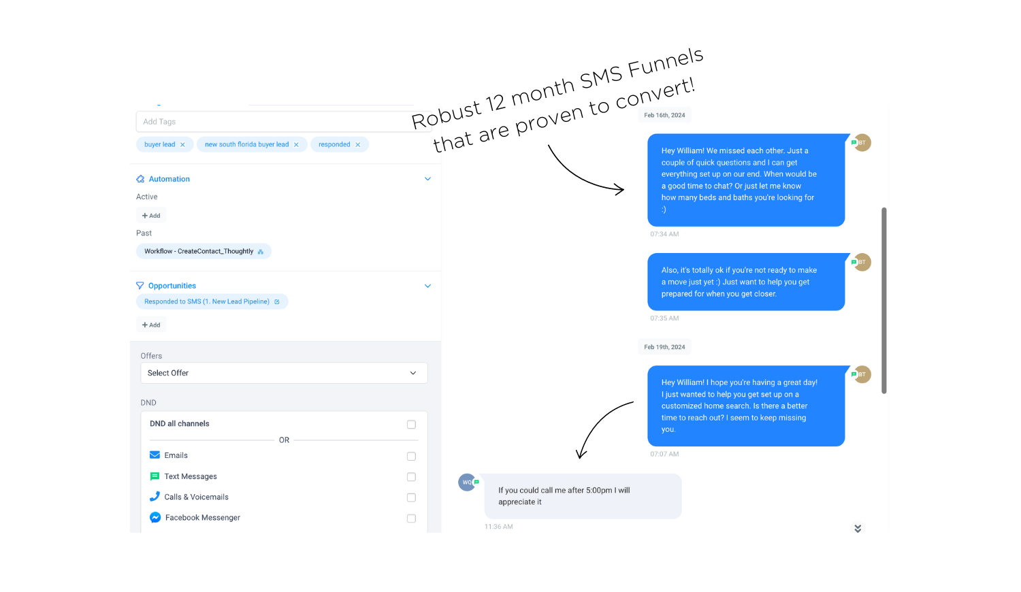
Task: Click the Opportunities funnel icon
Action: [x=140, y=286]
